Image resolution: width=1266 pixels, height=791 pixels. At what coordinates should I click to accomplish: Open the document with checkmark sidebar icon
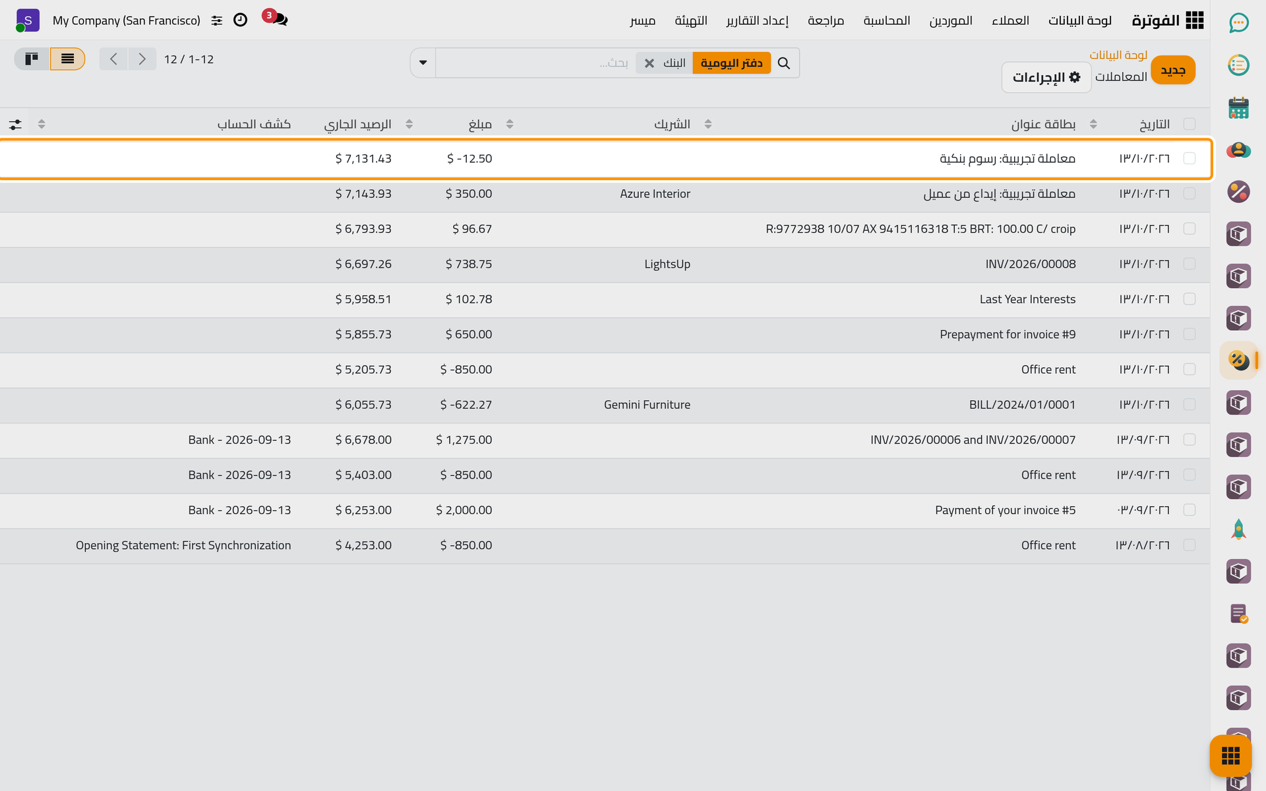1238,614
